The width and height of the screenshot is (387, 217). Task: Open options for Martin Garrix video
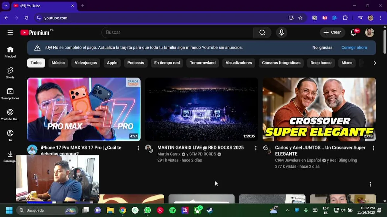256,148
